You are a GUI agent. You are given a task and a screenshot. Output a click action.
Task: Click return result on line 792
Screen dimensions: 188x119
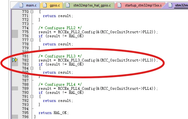tap(58, 101)
